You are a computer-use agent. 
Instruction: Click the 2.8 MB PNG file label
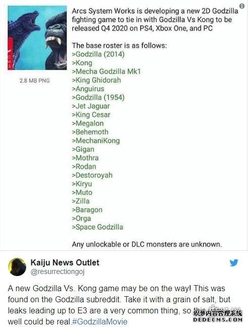coord(35,81)
